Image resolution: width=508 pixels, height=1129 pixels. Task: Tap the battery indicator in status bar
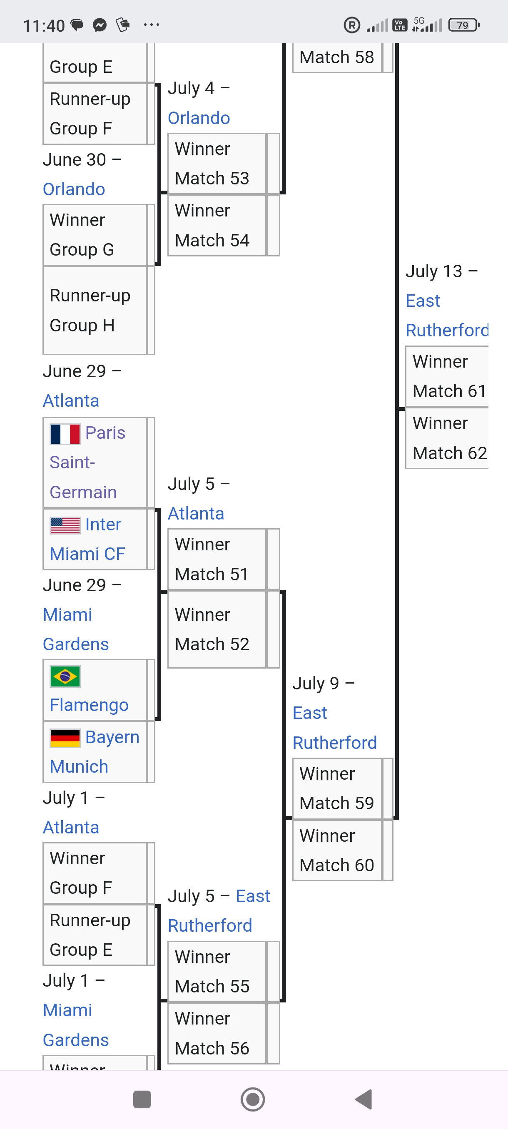tap(464, 25)
